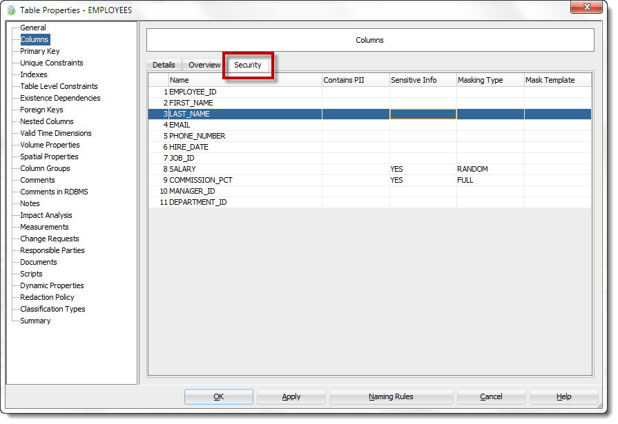
Task: Open Summary page in tree
Action: pyautogui.click(x=35, y=321)
